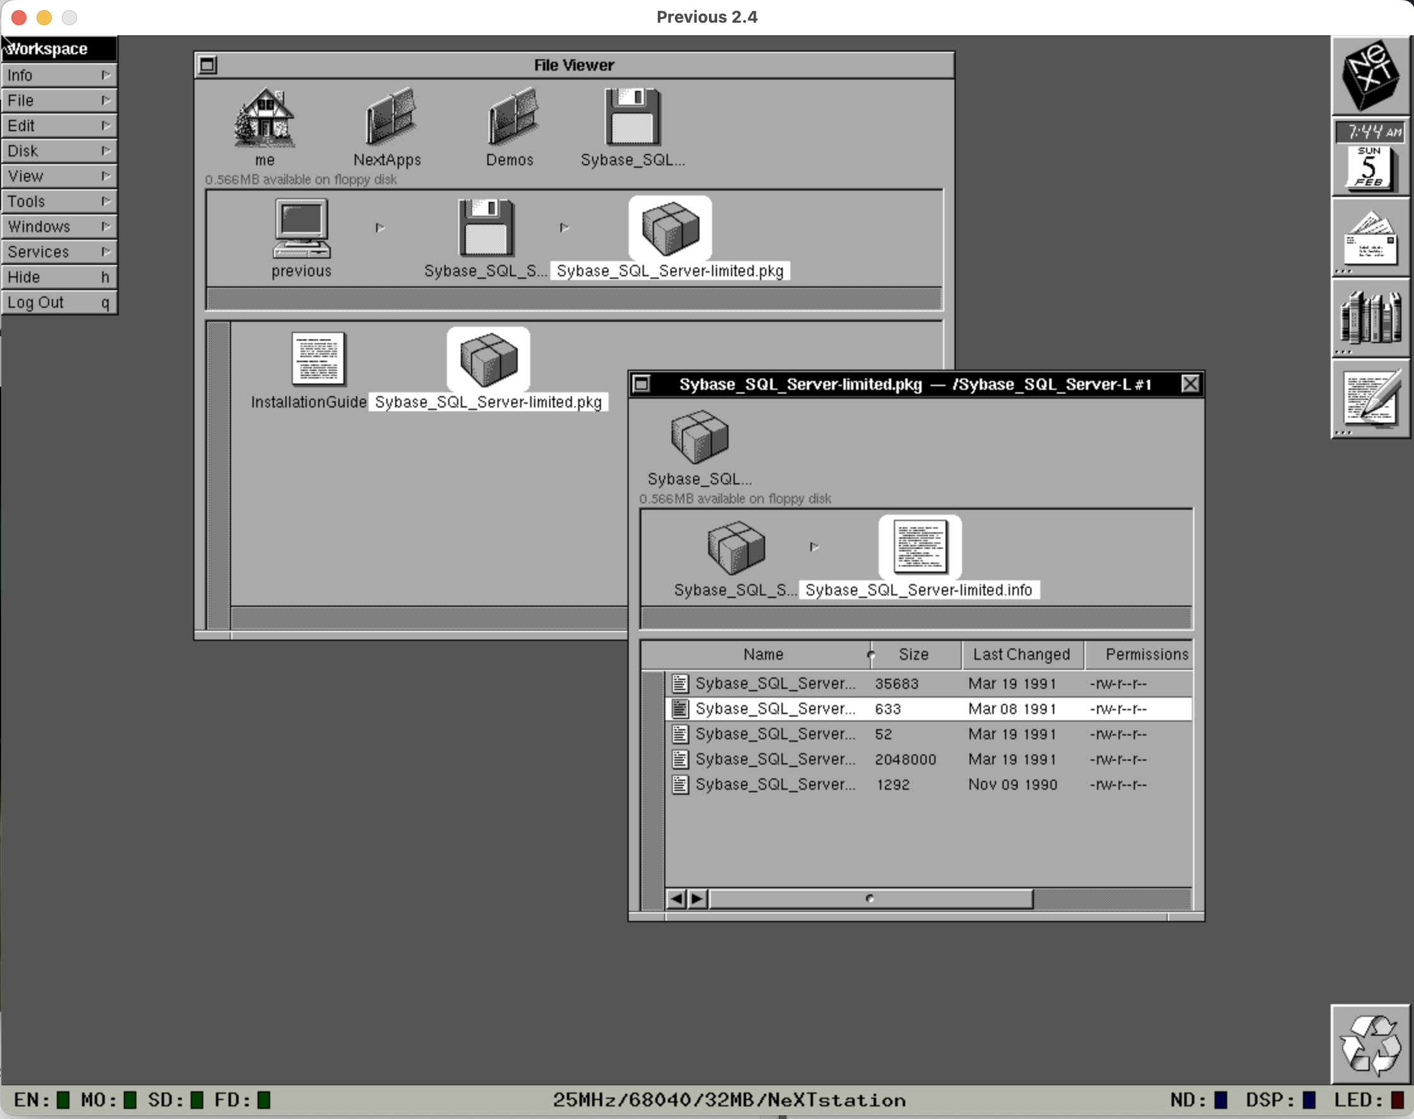Expand the Services submenu

pos(59,252)
